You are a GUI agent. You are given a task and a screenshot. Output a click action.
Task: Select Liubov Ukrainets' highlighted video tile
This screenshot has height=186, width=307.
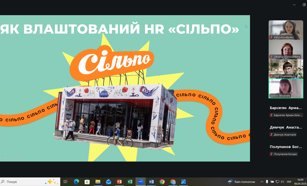[286, 88]
